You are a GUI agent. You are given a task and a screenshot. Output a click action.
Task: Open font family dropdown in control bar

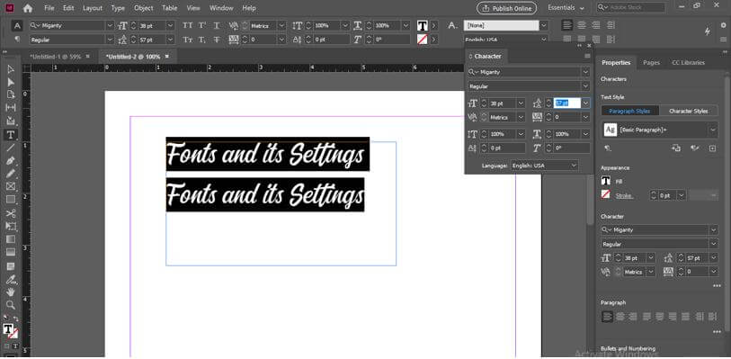[x=110, y=25]
